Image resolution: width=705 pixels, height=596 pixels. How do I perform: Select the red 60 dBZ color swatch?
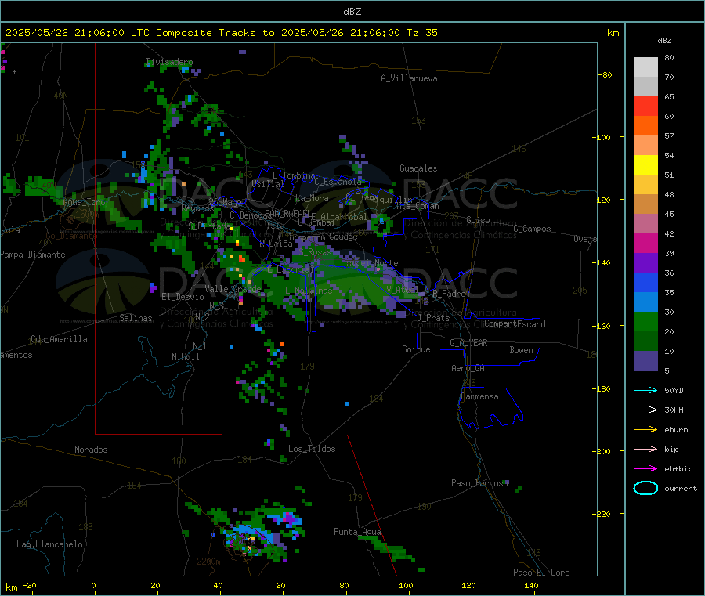point(645,107)
